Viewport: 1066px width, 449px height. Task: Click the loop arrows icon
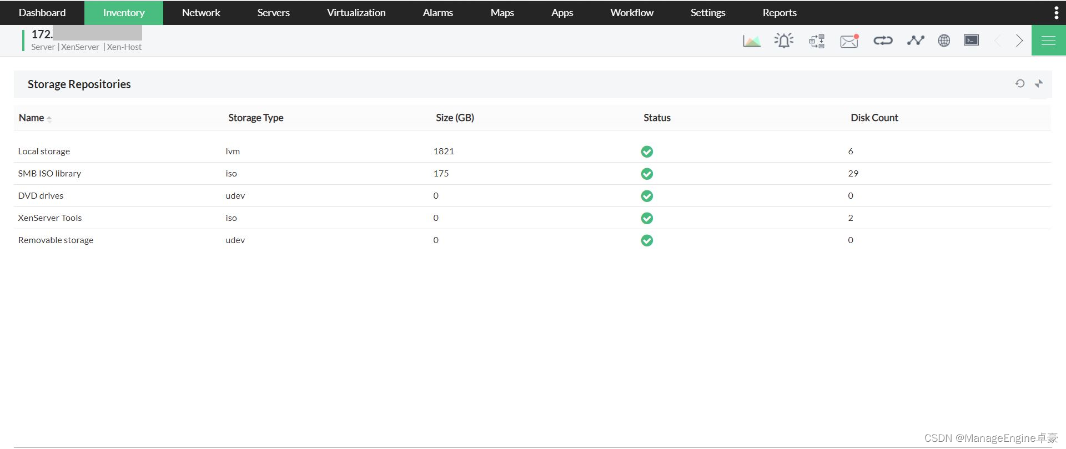[x=883, y=41]
